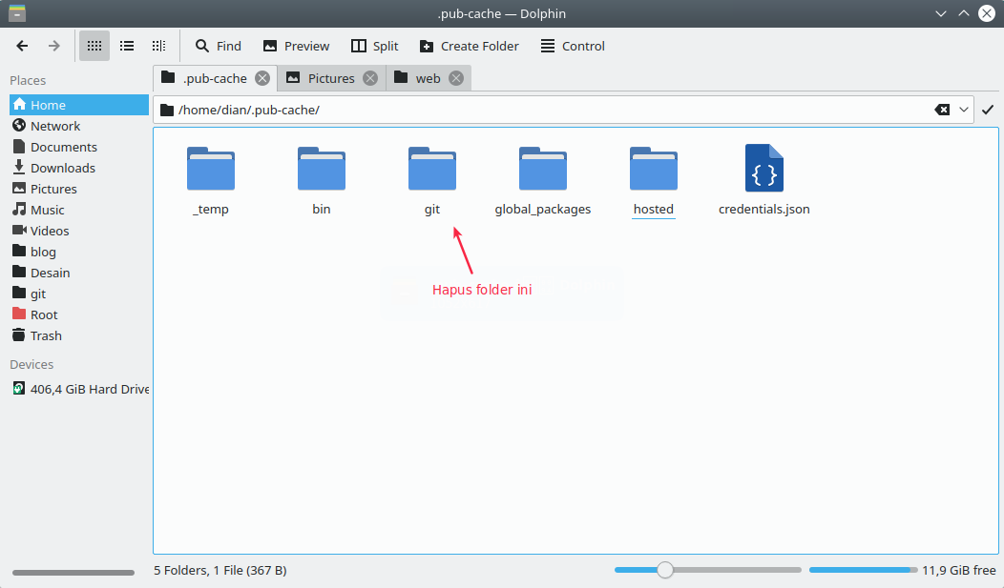This screenshot has width=1004, height=588.
Task: Adjust the zoom slider at the bottom
Action: pyautogui.click(x=664, y=569)
